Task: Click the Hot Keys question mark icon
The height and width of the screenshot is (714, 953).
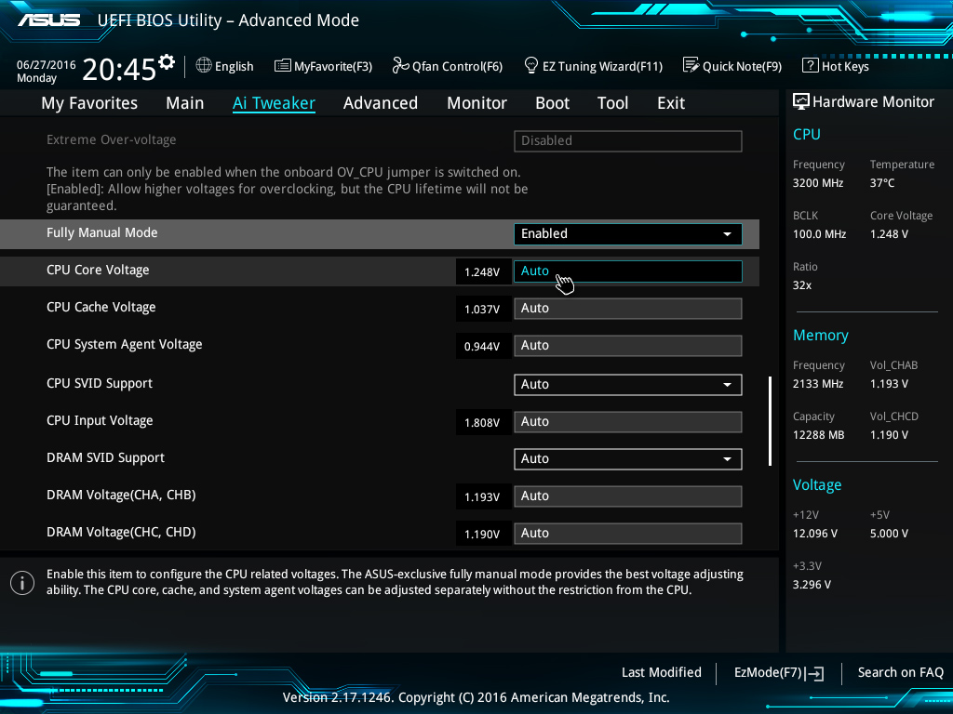Action: (811, 65)
